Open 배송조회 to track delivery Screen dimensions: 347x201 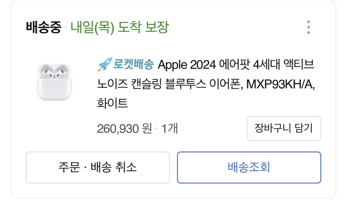click(x=249, y=167)
